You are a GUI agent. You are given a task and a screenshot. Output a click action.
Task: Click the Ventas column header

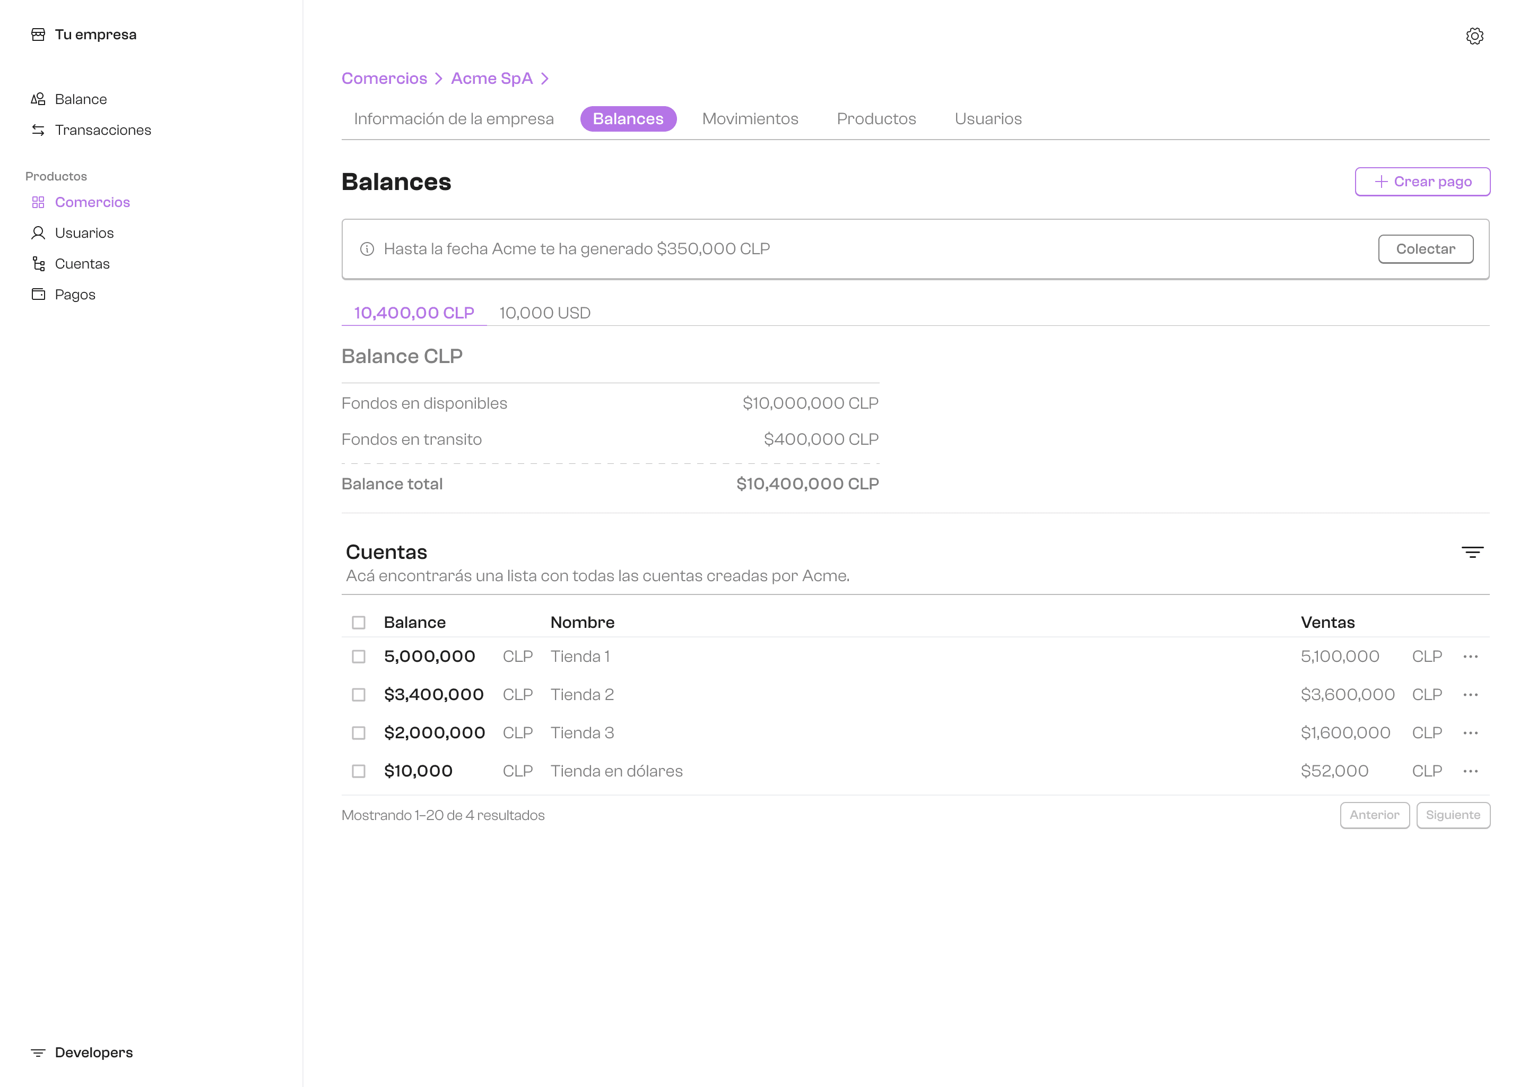pyautogui.click(x=1327, y=623)
